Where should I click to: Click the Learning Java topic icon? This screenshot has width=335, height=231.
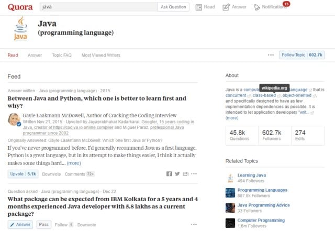point(230,178)
